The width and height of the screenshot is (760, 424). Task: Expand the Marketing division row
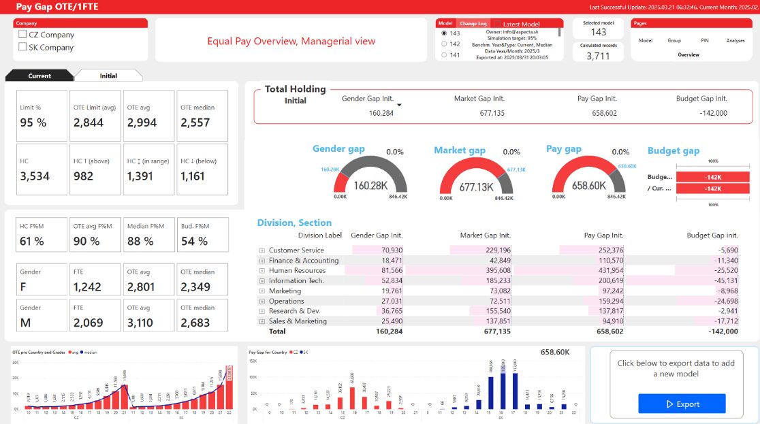[x=262, y=291]
